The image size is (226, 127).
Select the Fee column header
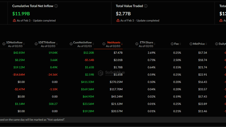[x=176, y=44]
